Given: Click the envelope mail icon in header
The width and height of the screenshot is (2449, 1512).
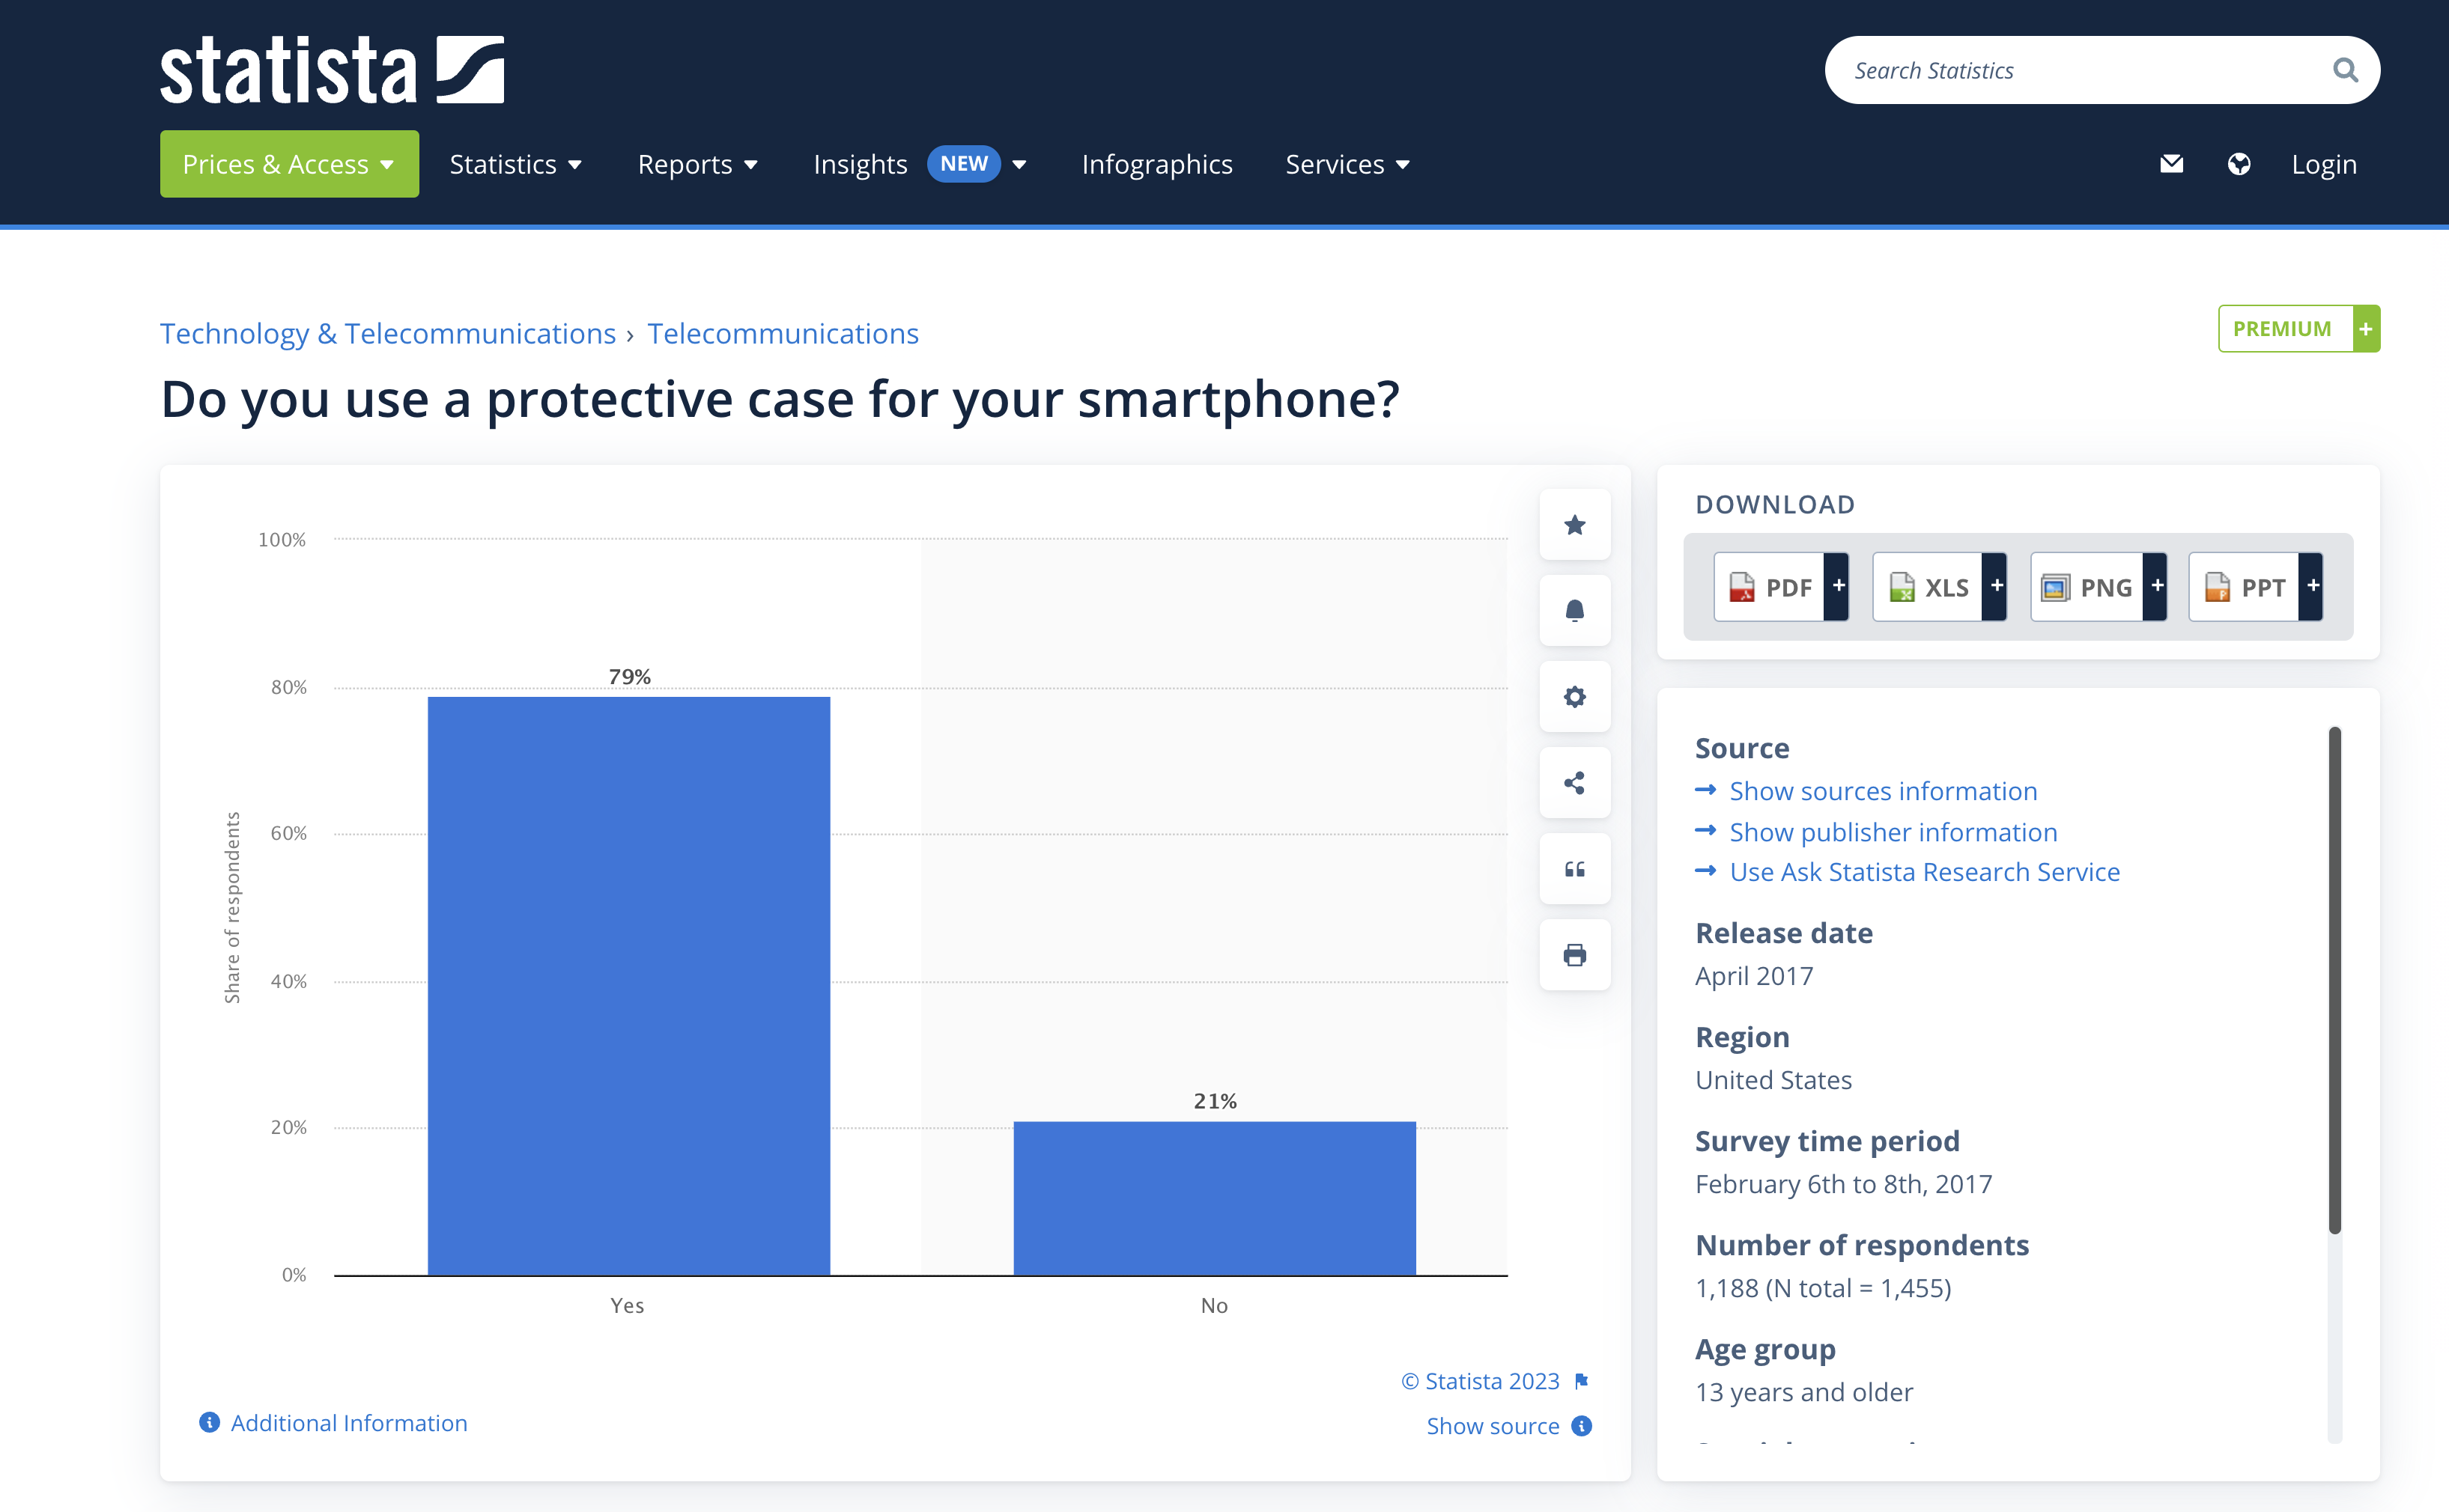Looking at the screenshot, I should pyautogui.click(x=2171, y=164).
